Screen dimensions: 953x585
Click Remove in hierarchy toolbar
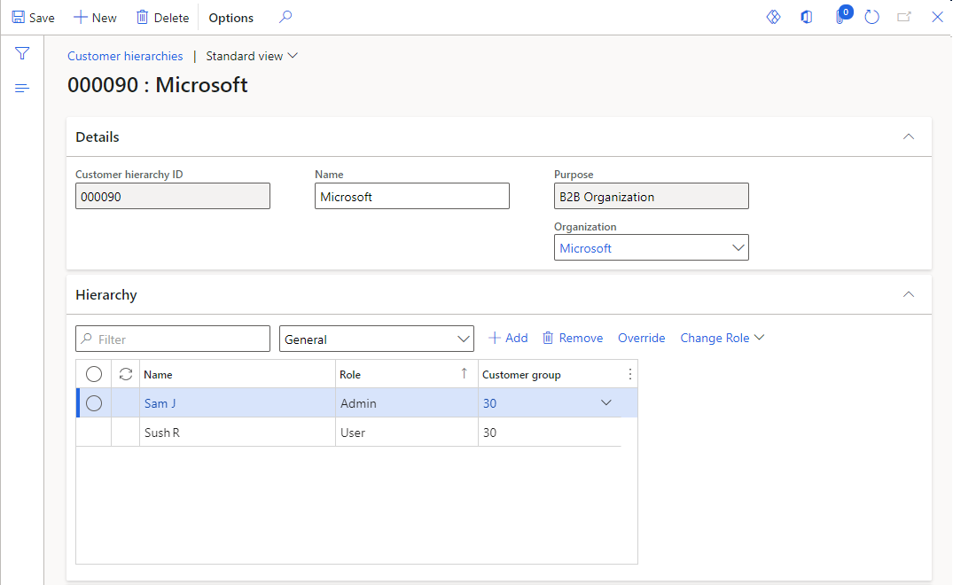[x=573, y=338]
